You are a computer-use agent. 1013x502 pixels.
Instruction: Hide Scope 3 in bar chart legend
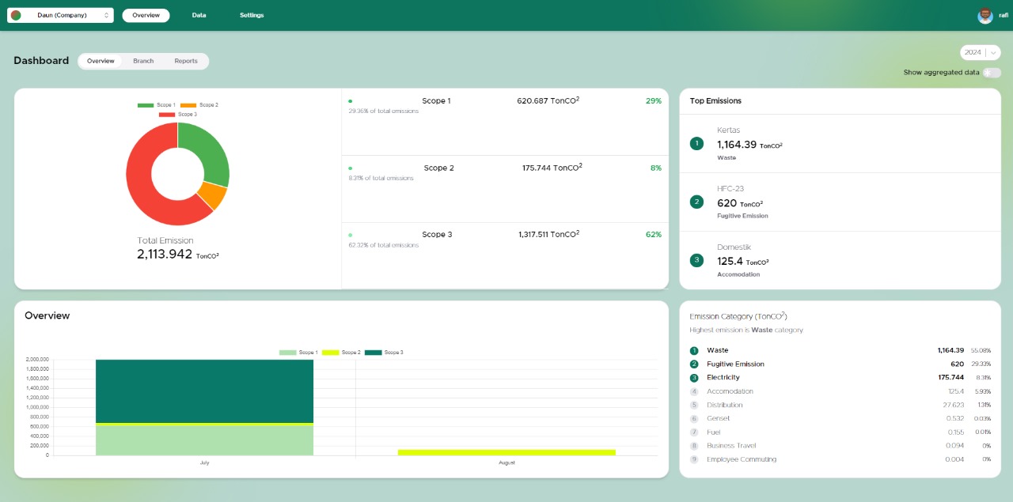tap(382, 353)
